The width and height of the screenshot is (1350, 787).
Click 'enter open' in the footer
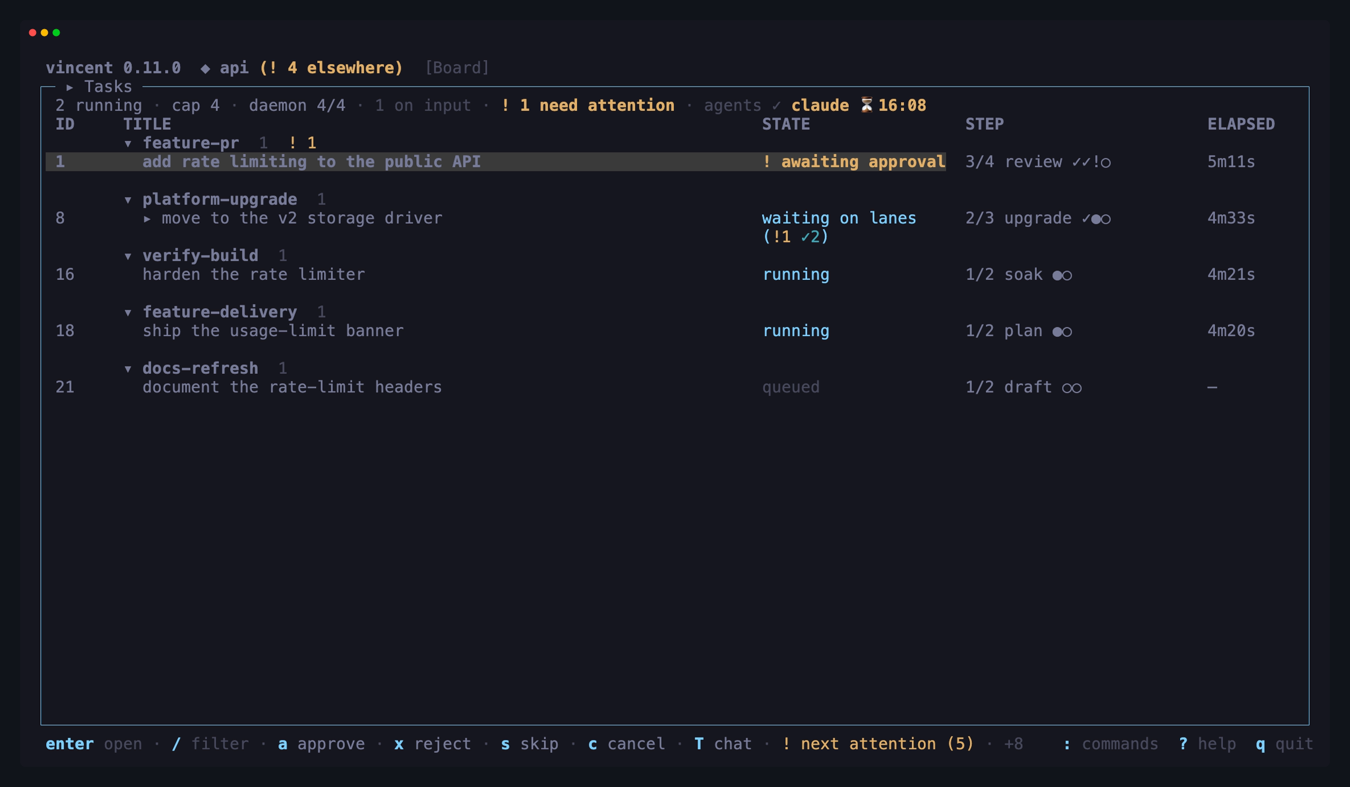coord(94,744)
